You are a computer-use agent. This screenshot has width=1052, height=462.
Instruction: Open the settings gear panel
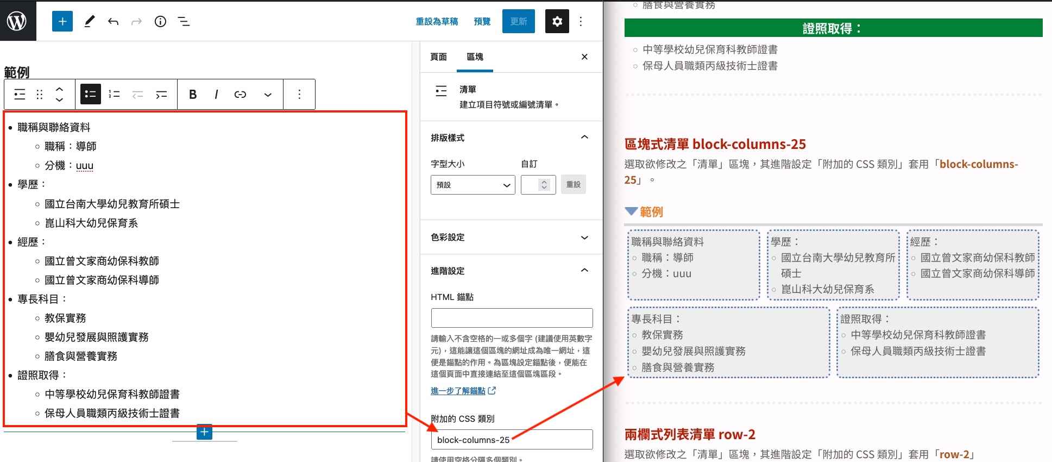coord(557,21)
